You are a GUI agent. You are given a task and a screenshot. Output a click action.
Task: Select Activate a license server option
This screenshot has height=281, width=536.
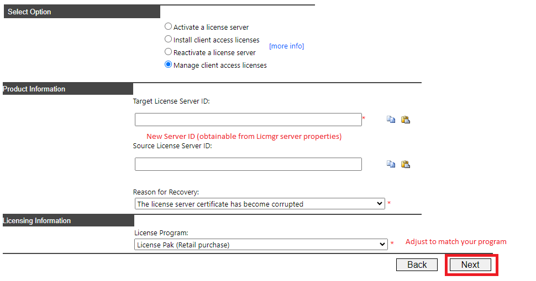coord(168,26)
